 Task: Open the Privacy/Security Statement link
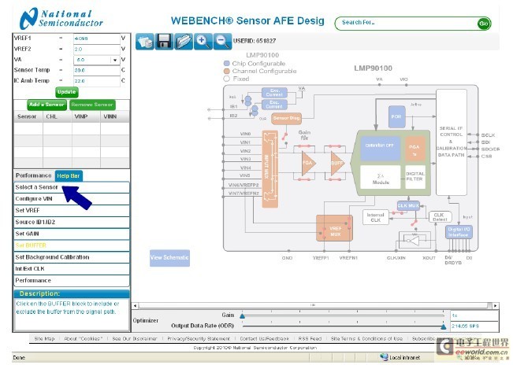pyautogui.click(x=199, y=339)
